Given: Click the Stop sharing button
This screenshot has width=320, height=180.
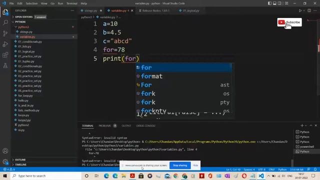Looking at the screenshot, I should 180,165.
